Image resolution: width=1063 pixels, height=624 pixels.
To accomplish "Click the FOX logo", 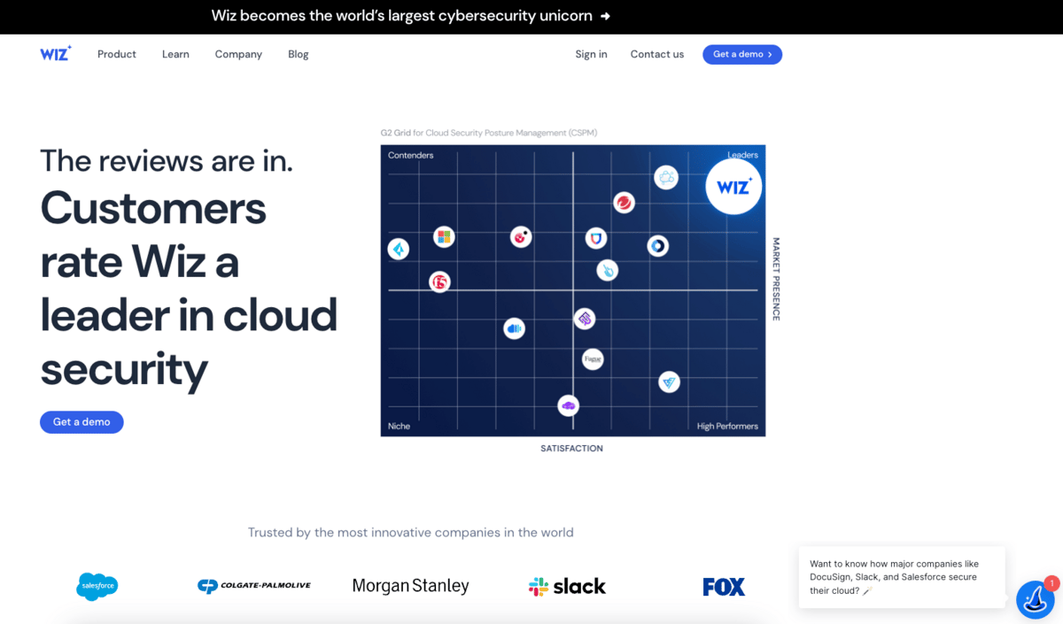I will pos(724,586).
